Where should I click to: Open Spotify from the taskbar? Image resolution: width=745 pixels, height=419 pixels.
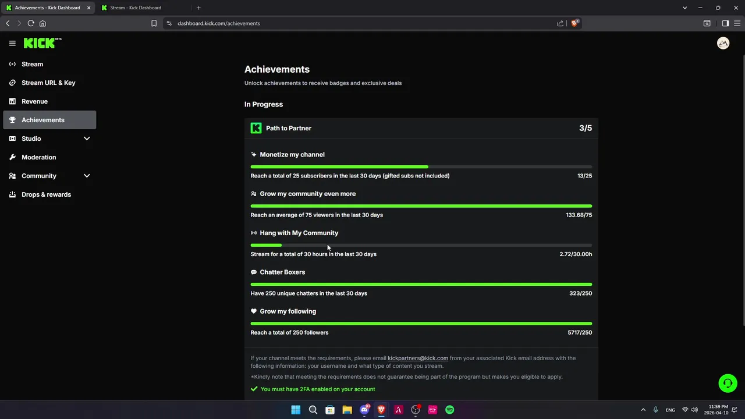[450, 410]
